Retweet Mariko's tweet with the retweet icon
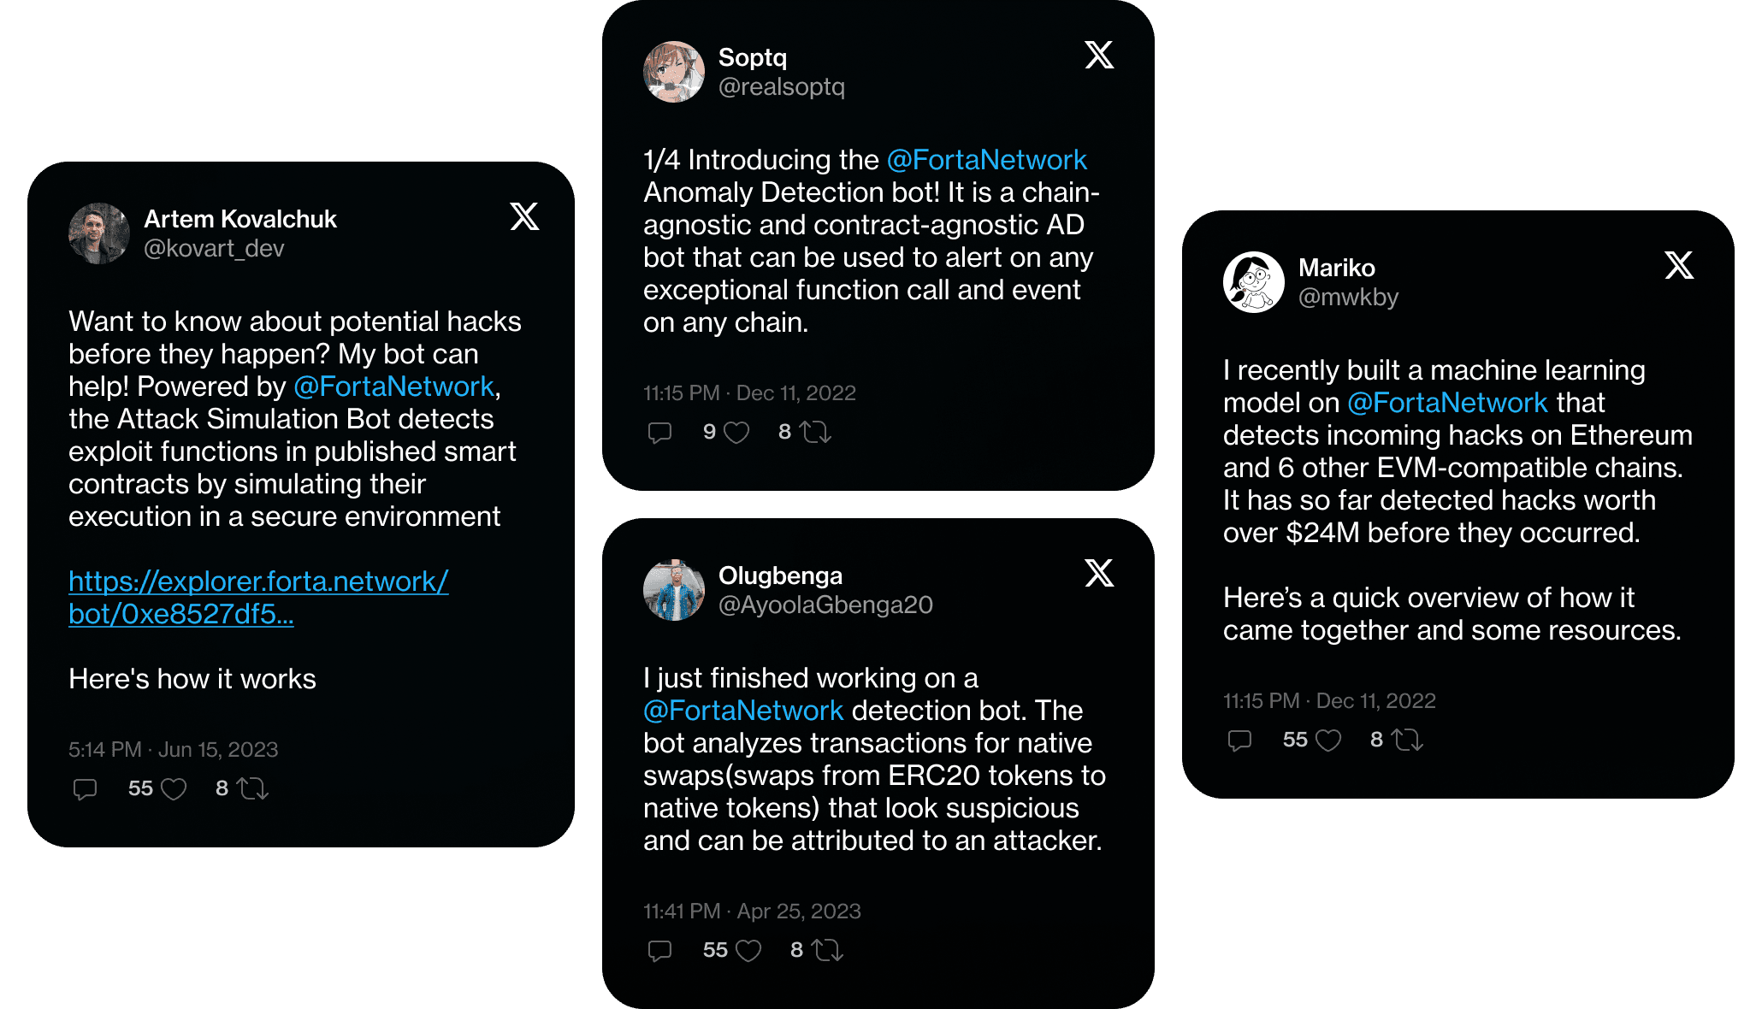 1407,740
